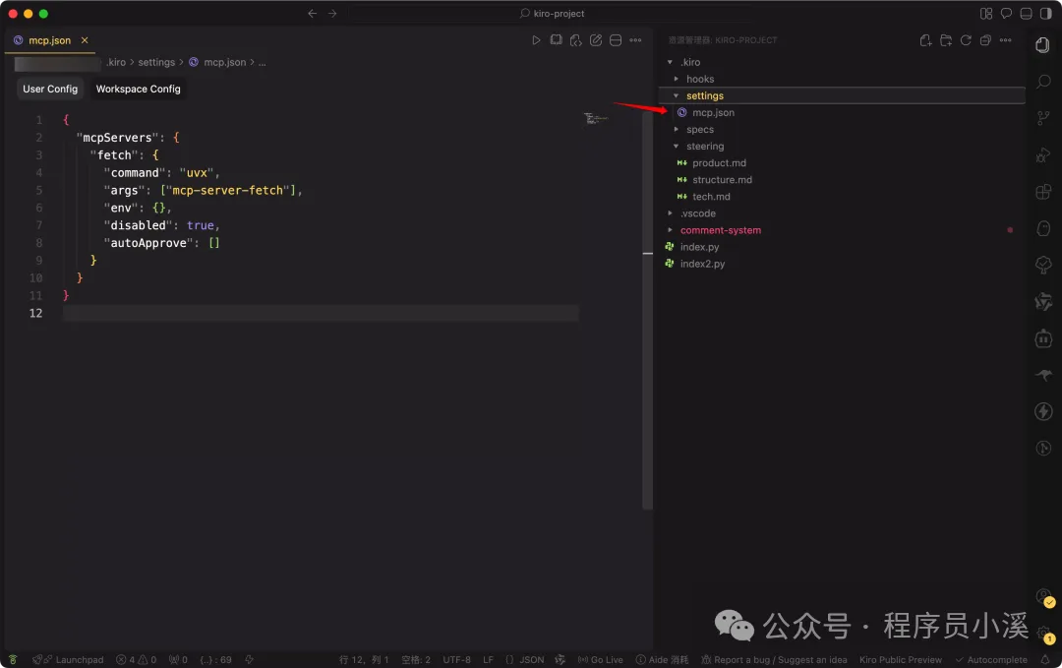Toggle the side bar visibility
The height and width of the screenshot is (668, 1062).
[x=1045, y=14]
